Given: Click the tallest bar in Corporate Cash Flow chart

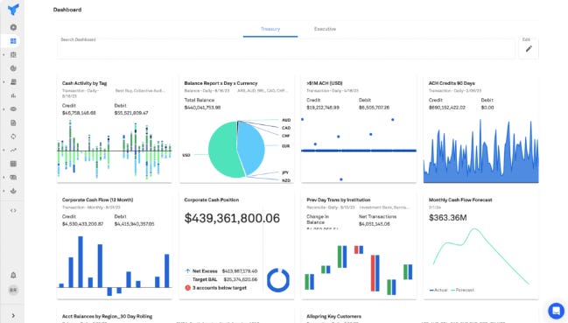Looking at the screenshot, I should click(x=81, y=262).
